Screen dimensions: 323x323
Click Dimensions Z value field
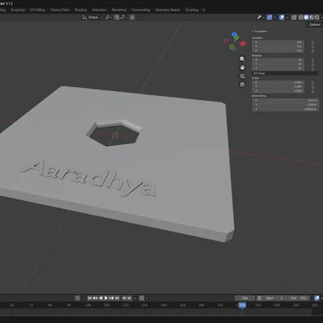click(286, 109)
